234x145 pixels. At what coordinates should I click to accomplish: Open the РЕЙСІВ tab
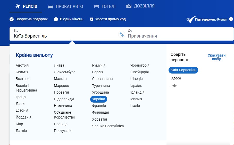[26, 6]
